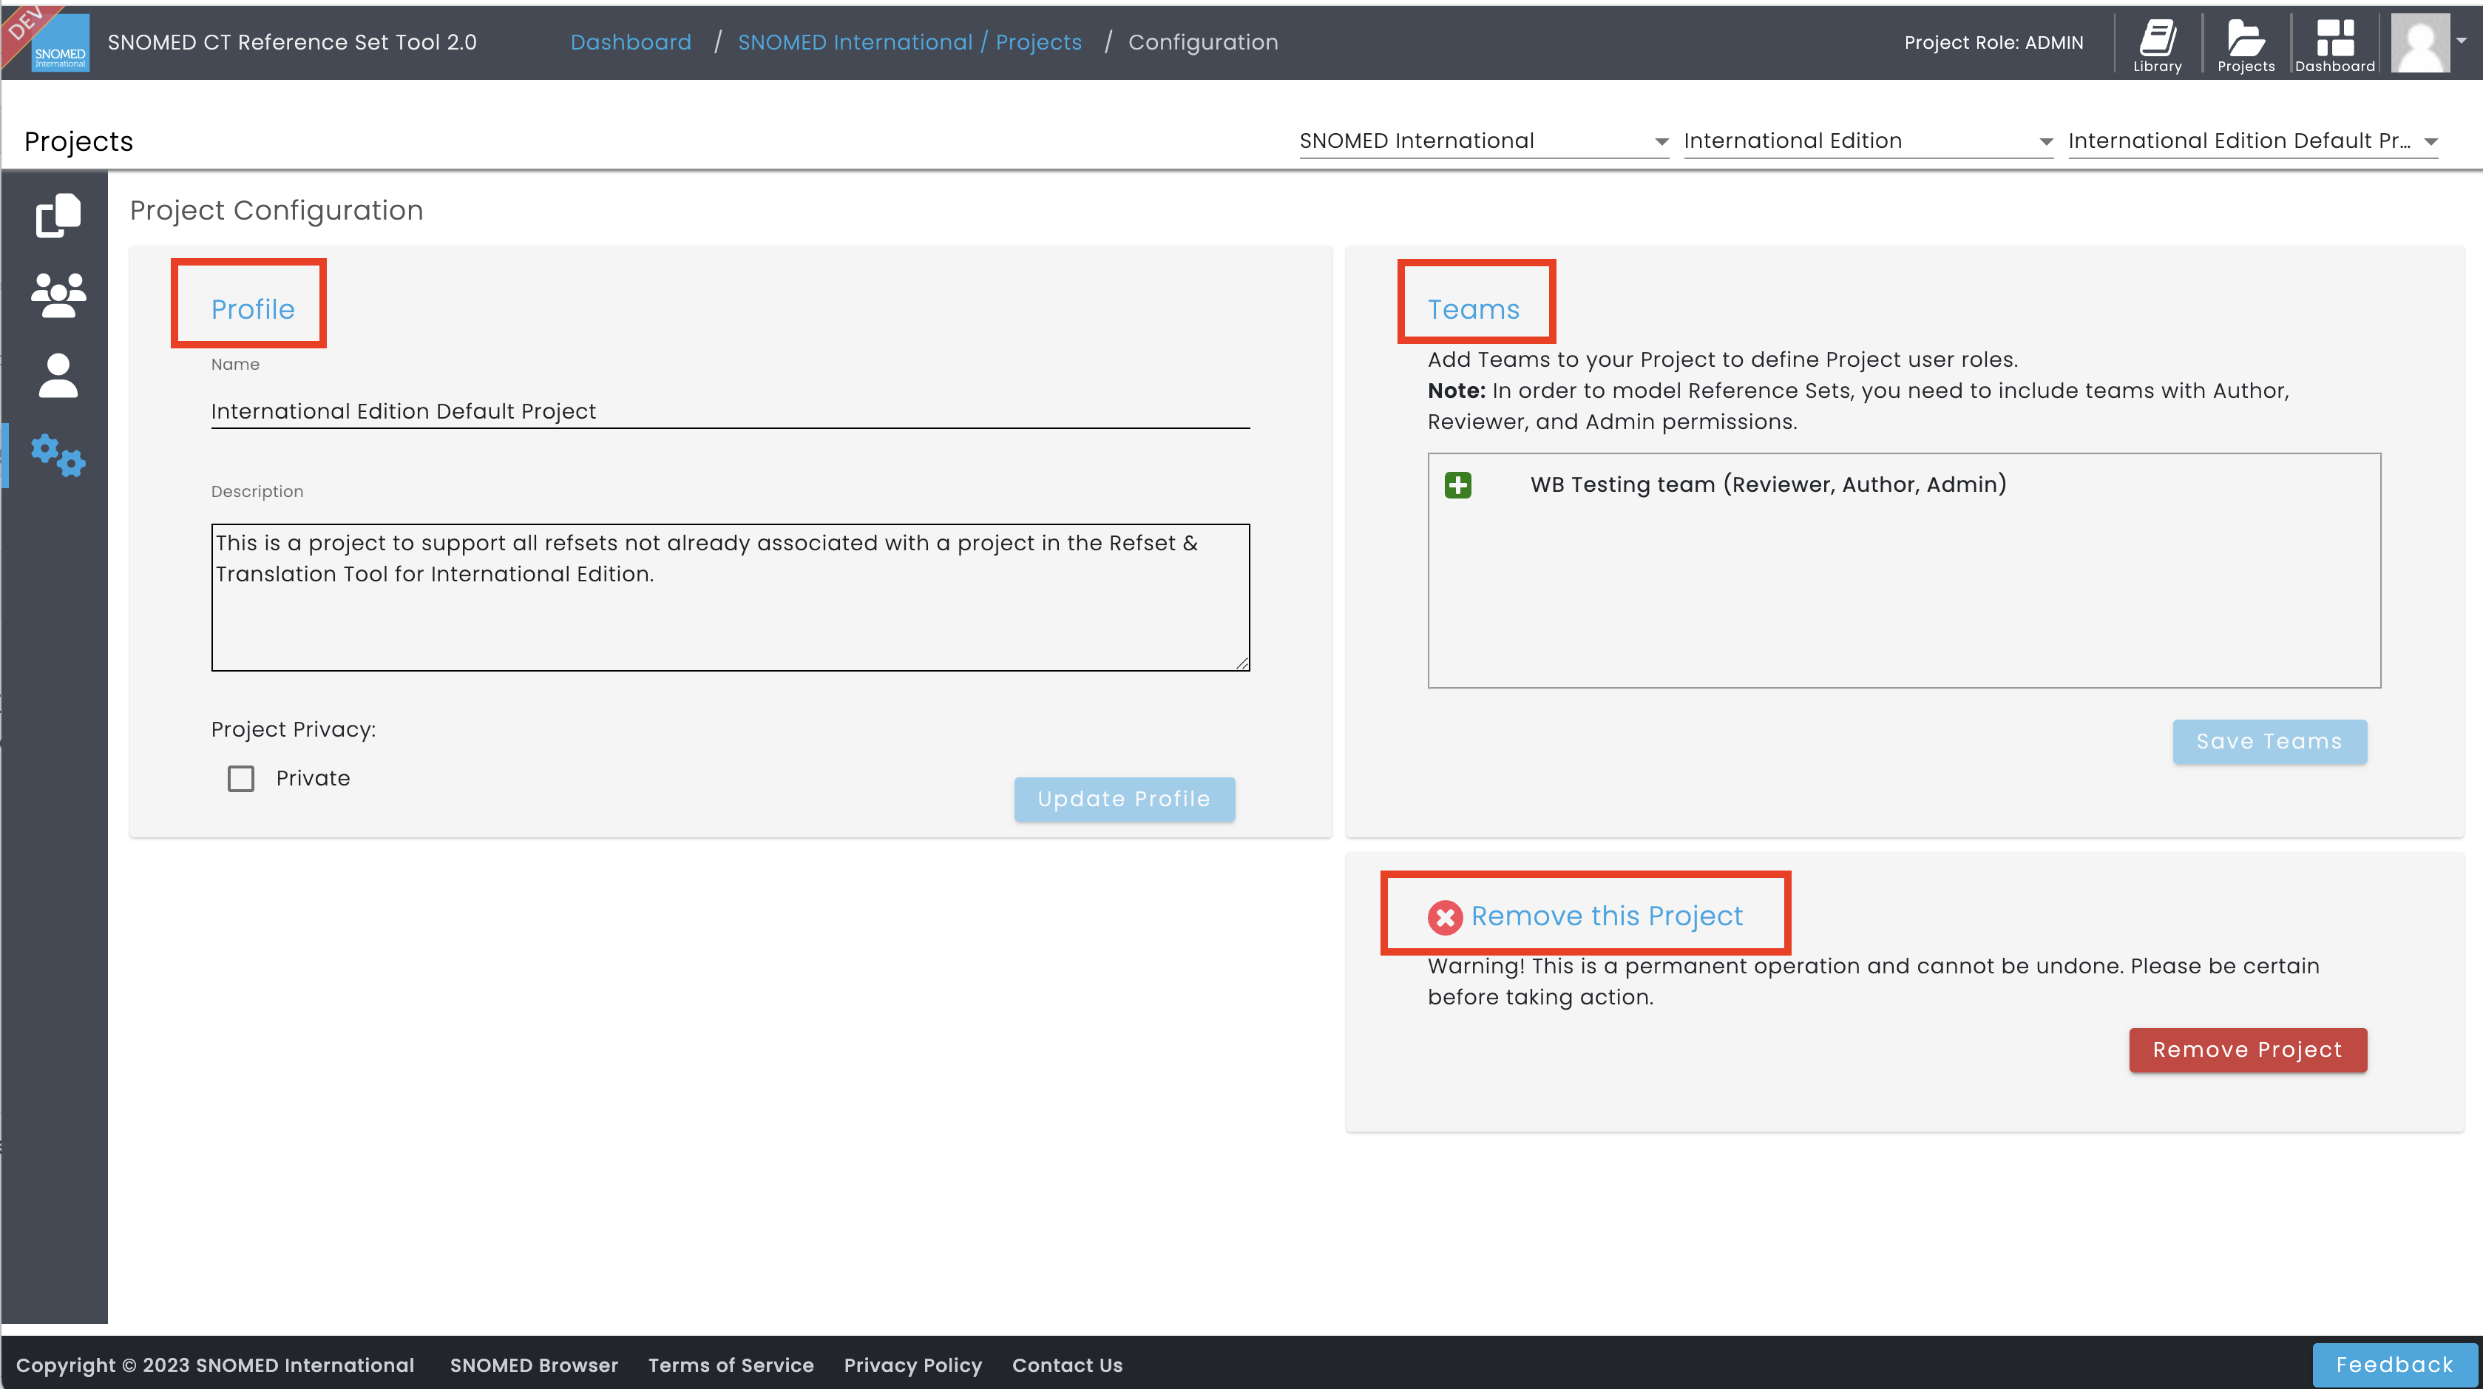Click the Teams section heading

1473,309
